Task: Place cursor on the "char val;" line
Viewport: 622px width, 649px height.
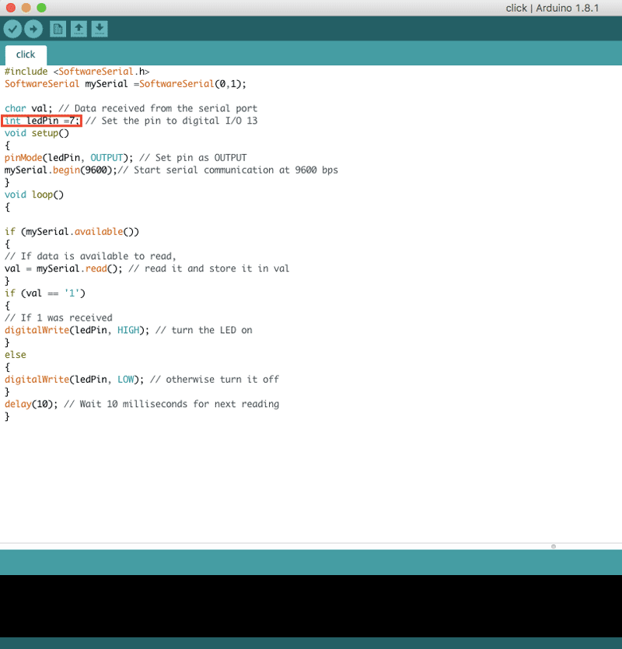Action: pos(131,108)
